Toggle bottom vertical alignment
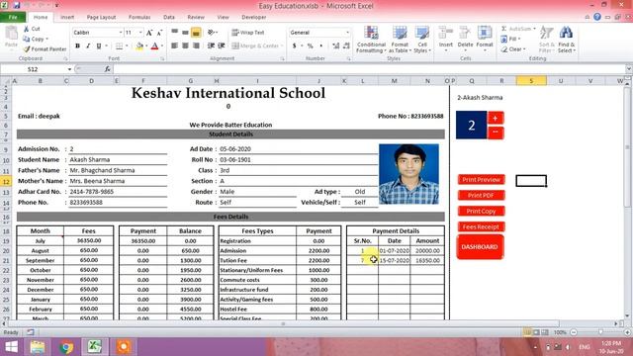The image size is (633, 356). 196,33
